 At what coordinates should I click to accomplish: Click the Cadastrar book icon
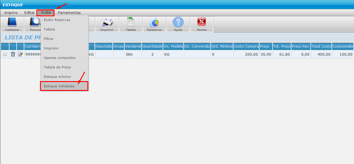12,22
